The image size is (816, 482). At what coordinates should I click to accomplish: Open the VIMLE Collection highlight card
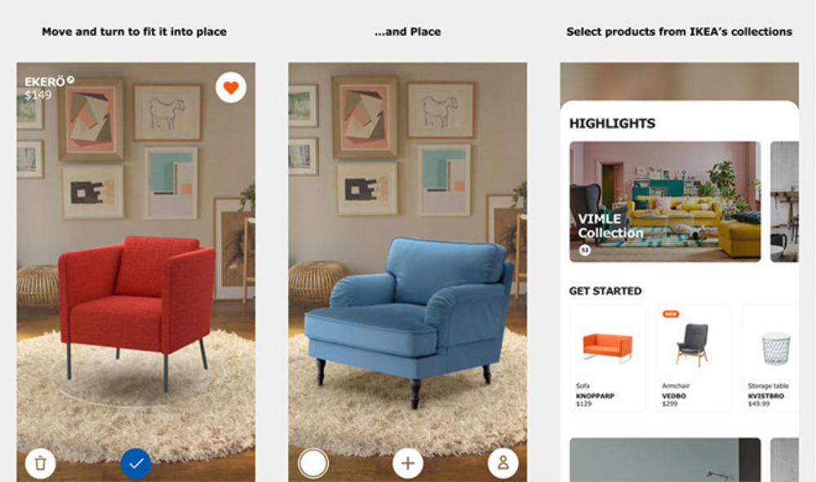[665, 201]
